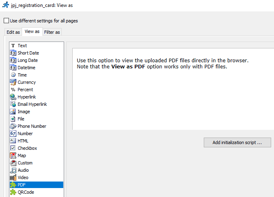Select HTML in the format list
This screenshot has height=197, width=274.
click(x=23, y=141)
